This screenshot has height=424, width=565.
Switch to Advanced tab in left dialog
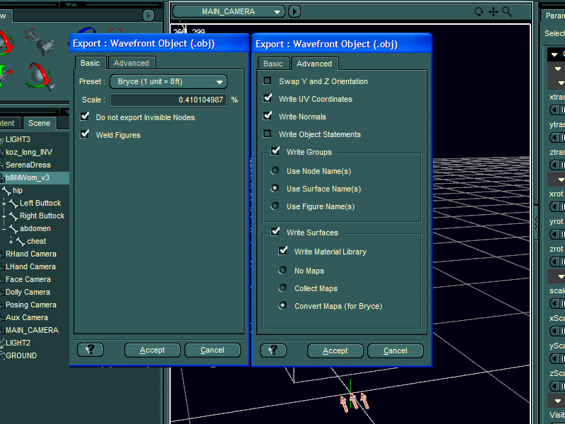(x=131, y=63)
